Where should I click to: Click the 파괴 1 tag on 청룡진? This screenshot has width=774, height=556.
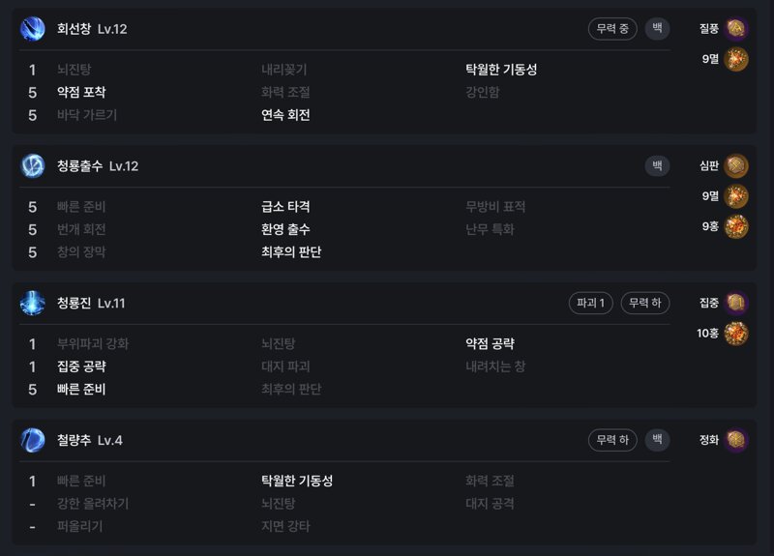pyautogui.click(x=591, y=303)
